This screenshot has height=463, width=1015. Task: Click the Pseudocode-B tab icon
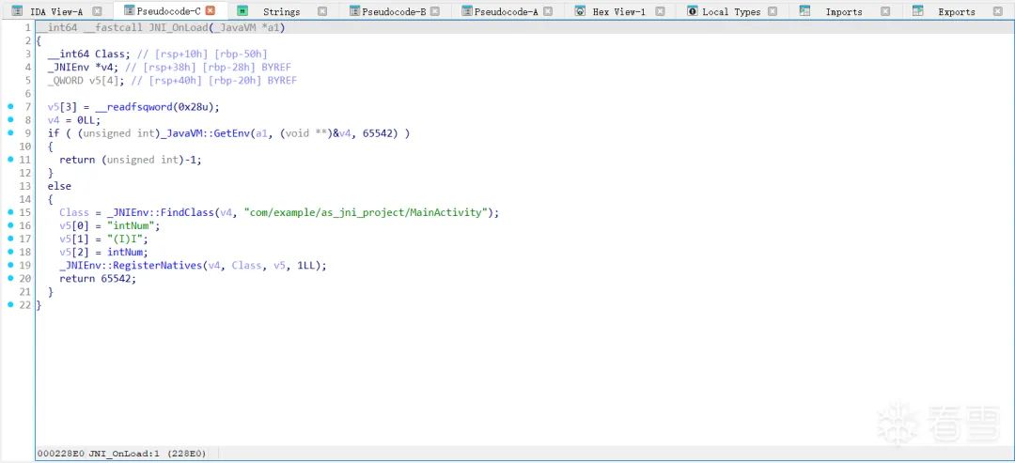[354, 11]
